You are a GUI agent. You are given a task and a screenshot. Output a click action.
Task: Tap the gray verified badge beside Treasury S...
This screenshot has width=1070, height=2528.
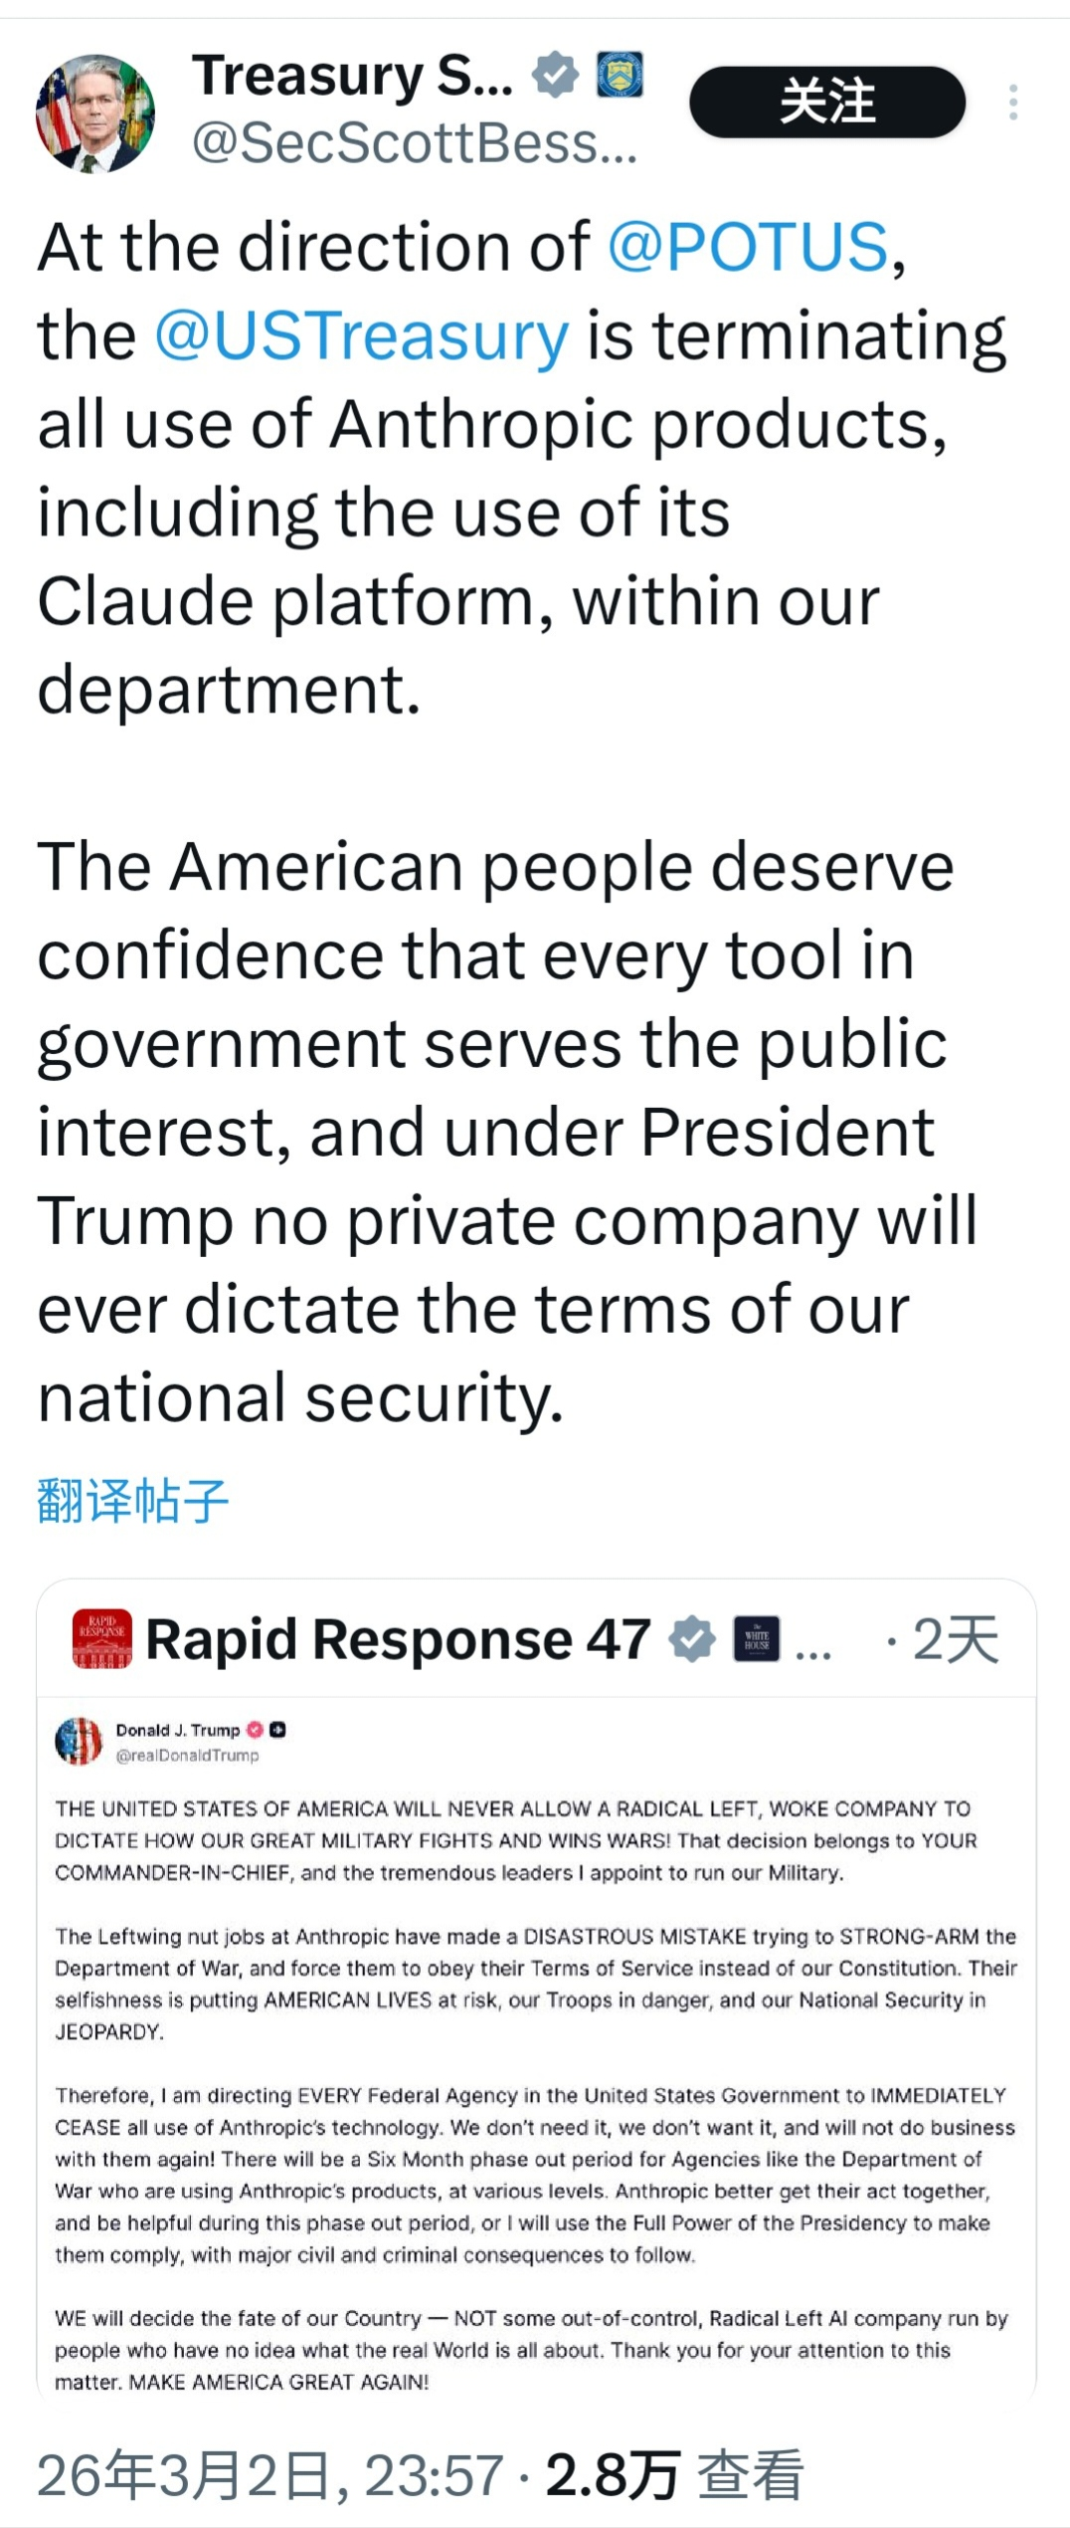point(555,77)
